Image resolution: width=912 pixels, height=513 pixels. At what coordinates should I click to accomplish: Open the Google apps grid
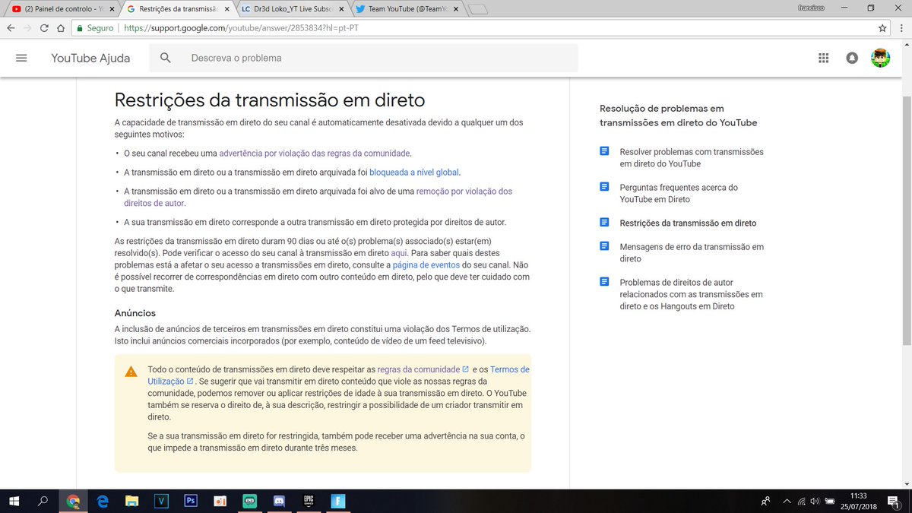tap(823, 58)
